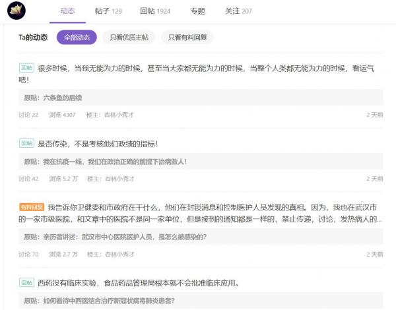Click the 2 天前 timestamp on 六条鱼 post

click(375, 115)
